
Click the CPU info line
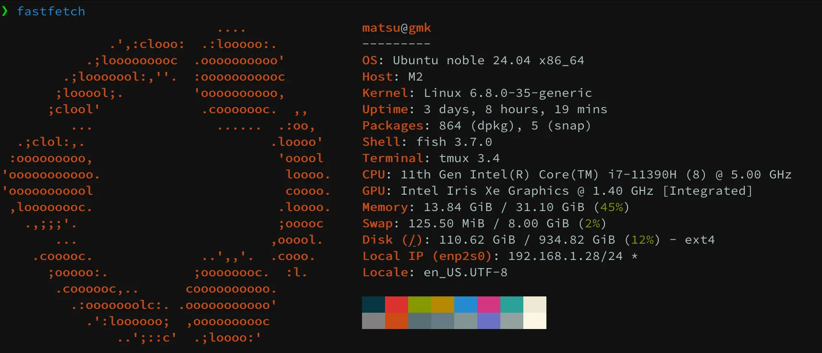(577, 175)
